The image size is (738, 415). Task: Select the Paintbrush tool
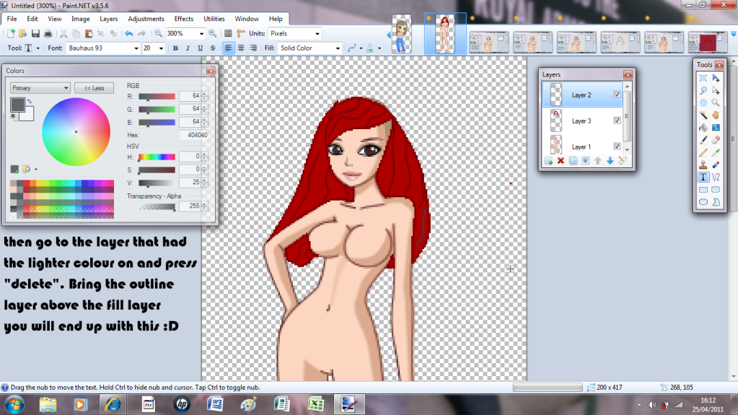[x=703, y=140]
